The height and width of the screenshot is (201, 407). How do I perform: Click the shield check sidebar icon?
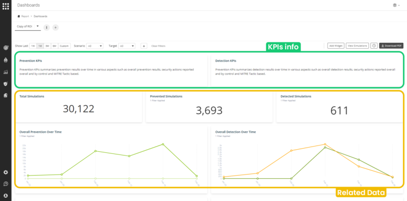coord(6,84)
